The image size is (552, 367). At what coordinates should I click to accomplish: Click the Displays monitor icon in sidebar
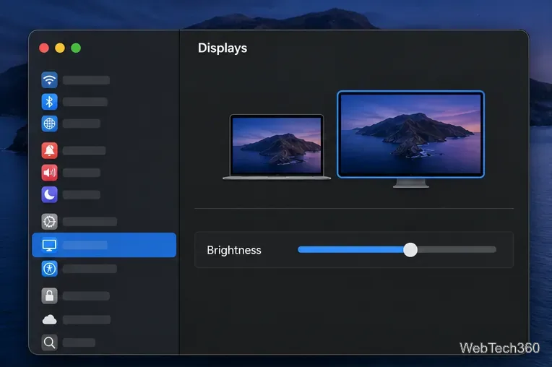[x=49, y=245]
